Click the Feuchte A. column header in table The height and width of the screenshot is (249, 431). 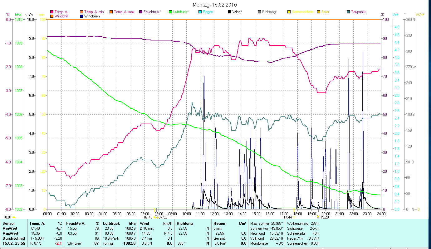(x=76, y=223)
